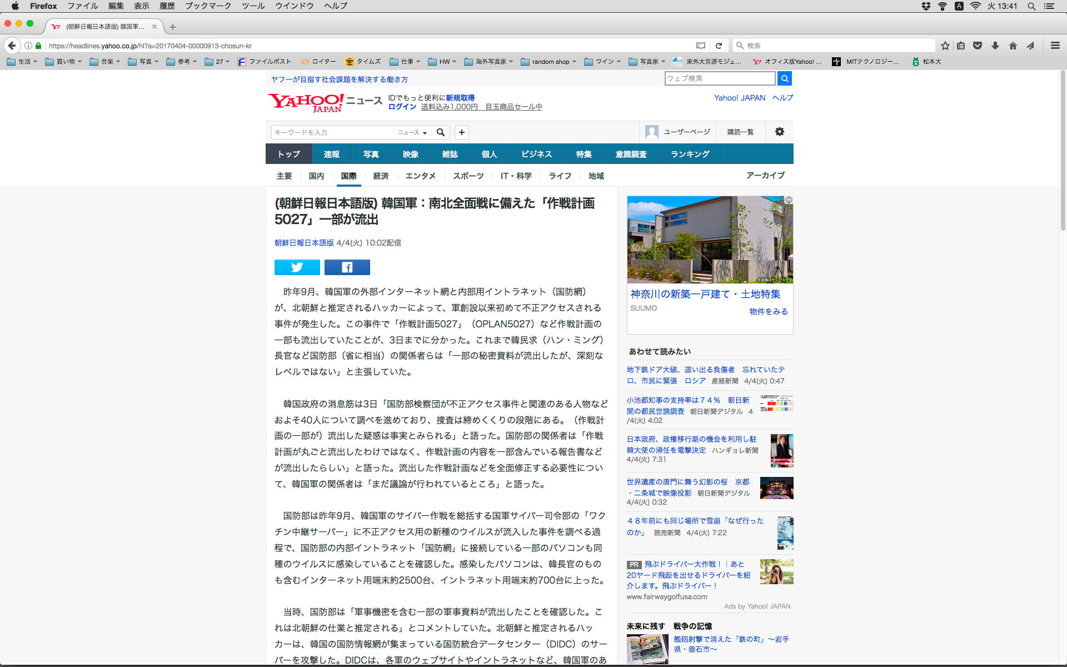Viewport: 1067px width, 667px height.
Task: Click the 朝鮮日報日本語版 source link
Action: 304,243
